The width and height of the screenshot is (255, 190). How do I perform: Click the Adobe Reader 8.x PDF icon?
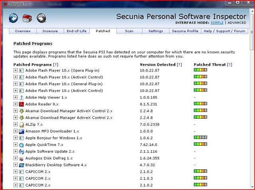click(x=21, y=104)
